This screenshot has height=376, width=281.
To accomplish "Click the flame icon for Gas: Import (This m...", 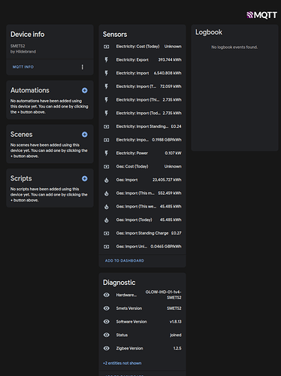I will 107,193.
